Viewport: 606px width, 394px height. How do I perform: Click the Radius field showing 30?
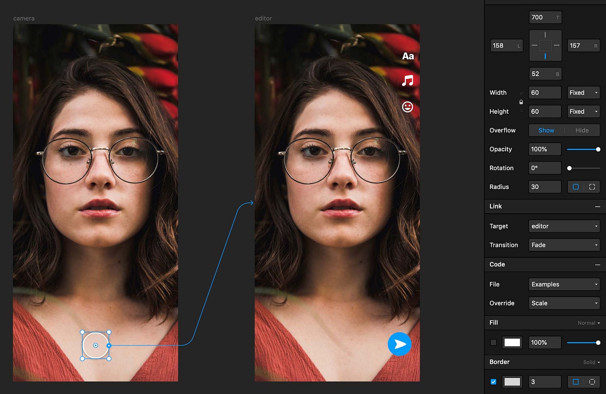545,187
